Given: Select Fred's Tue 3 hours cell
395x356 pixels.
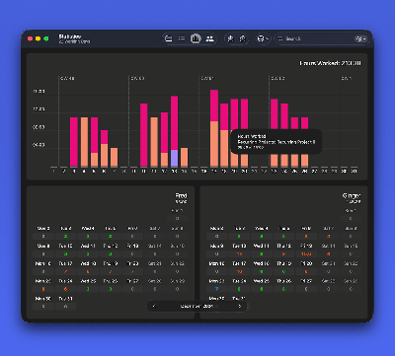Looking at the screenshot, I should 65,236.
